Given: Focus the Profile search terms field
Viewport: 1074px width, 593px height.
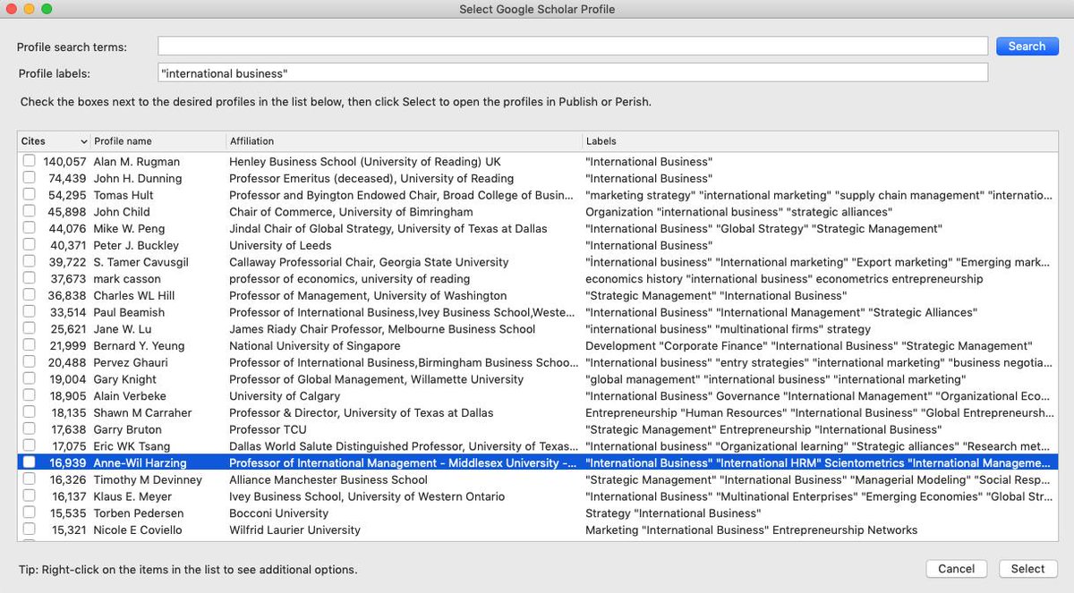Looking at the screenshot, I should click(573, 47).
